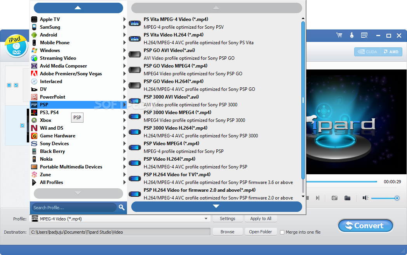Click the profile list vertical scrollbar
407x255 pixels.
click(303, 100)
